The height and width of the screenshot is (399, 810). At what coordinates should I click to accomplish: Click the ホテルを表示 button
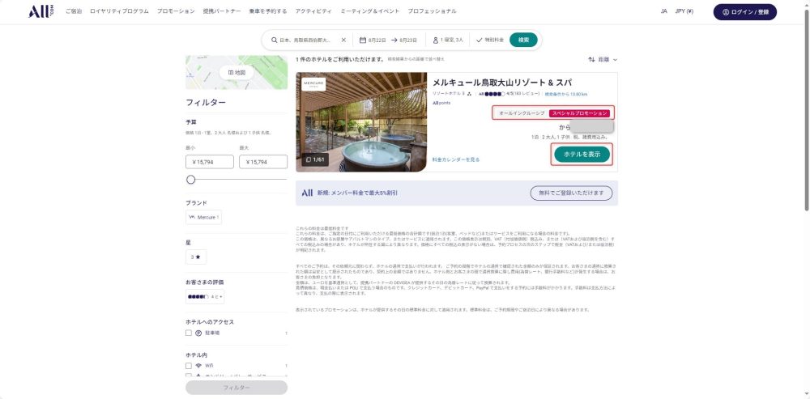click(582, 155)
